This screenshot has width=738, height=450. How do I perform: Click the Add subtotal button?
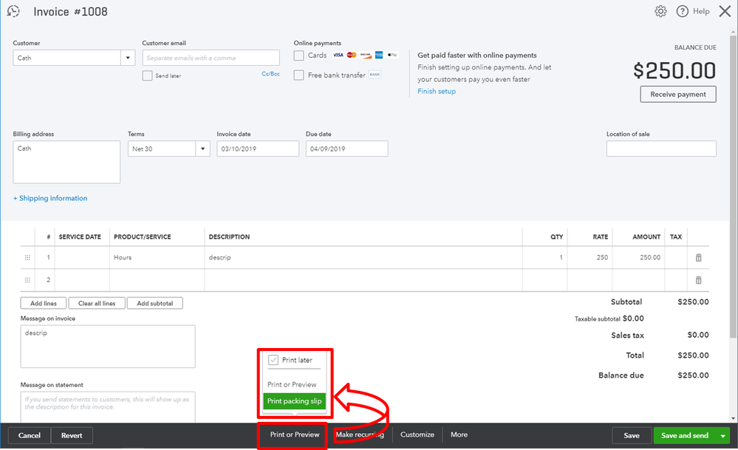pyautogui.click(x=155, y=303)
